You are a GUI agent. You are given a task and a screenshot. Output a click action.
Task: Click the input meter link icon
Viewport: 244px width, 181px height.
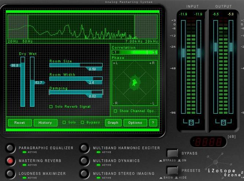[x=191, y=123]
